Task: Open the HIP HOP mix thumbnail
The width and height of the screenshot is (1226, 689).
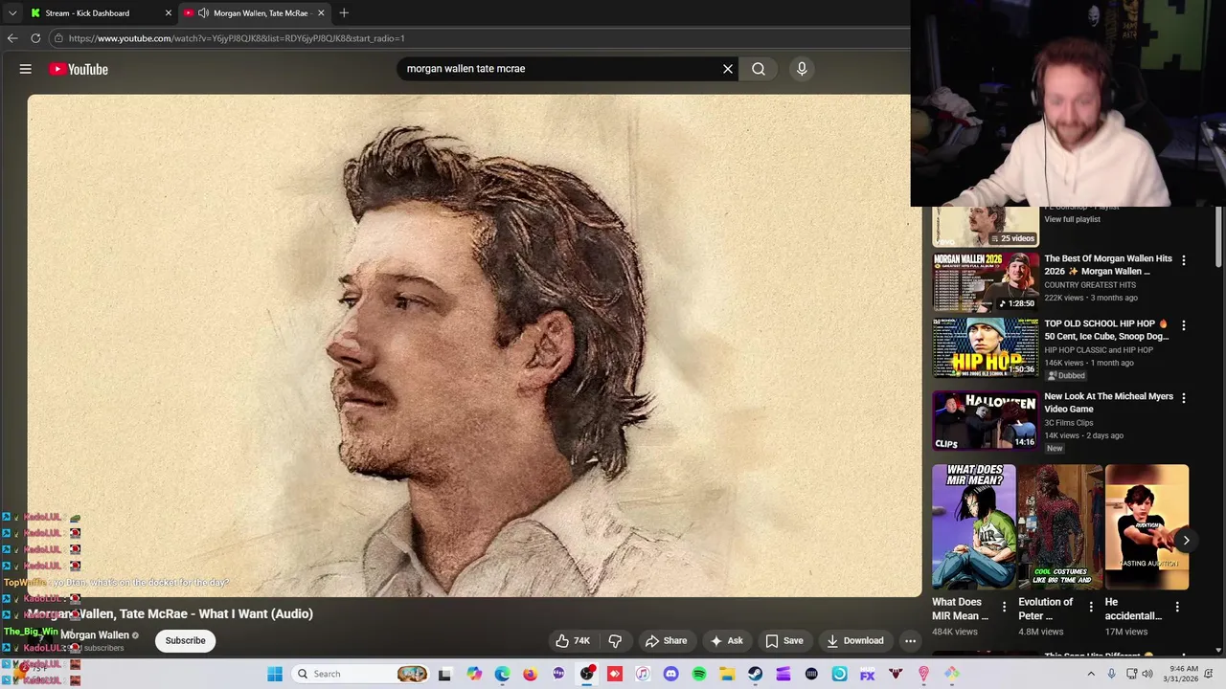Action: point(986,347)
